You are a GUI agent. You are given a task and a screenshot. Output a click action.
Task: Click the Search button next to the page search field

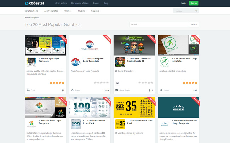[x=194, y=25]
